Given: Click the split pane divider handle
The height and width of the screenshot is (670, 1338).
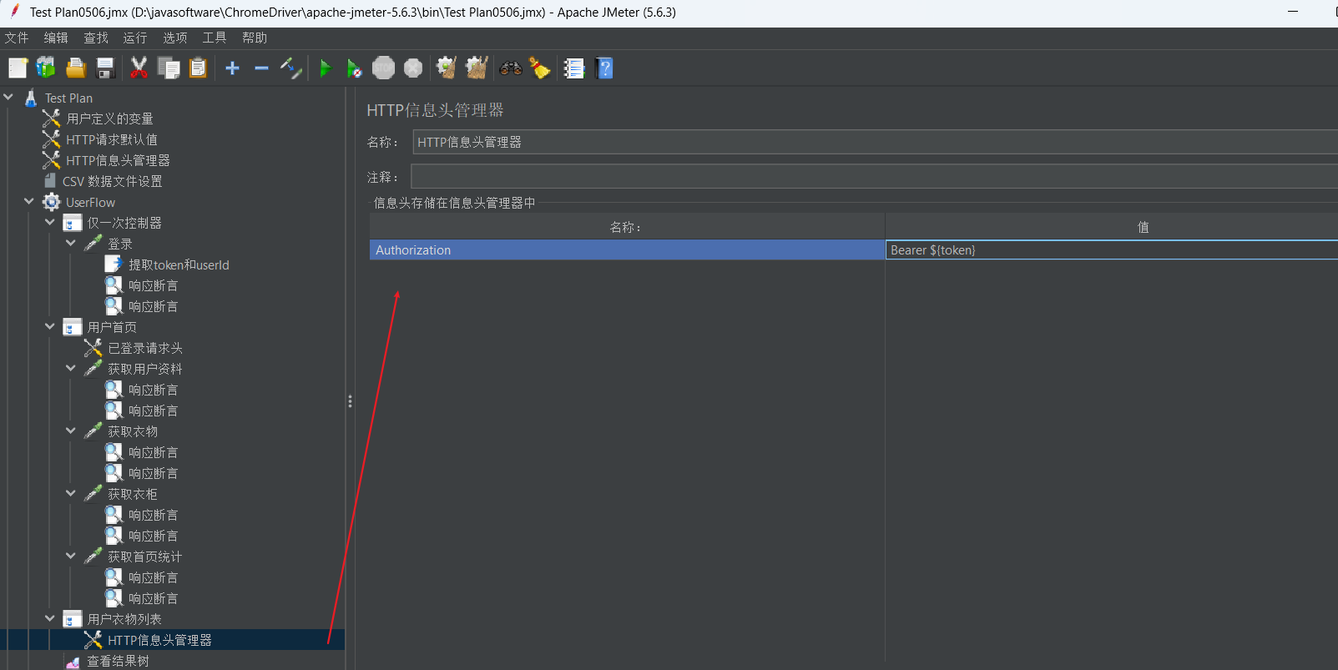Looking at the screenshot, I should tap(350, 401).
